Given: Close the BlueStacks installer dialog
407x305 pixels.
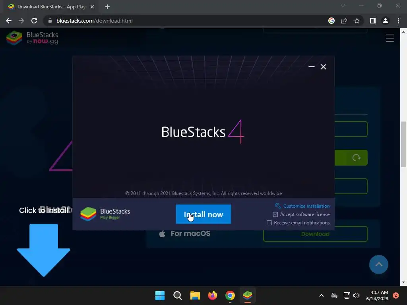Looking at the screenshot, I should 323,67.
